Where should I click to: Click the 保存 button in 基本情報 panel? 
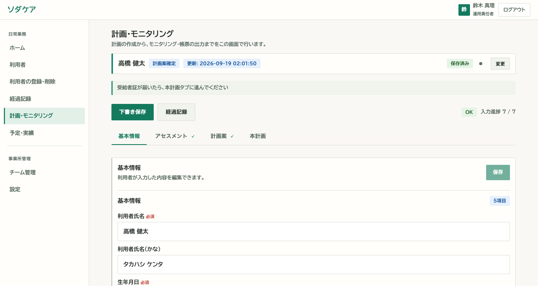[x=498, y=173]
